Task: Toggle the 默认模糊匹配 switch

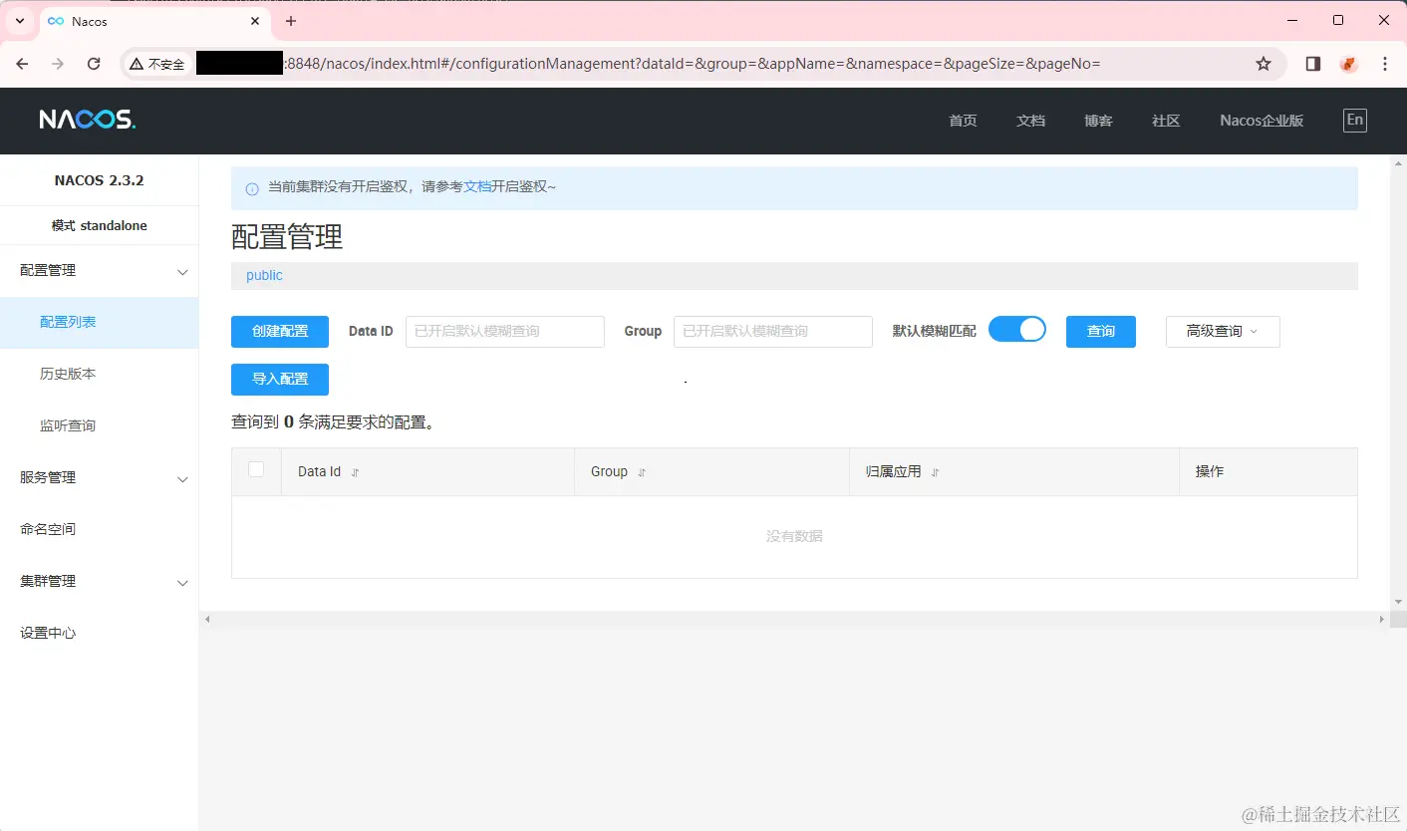Action: point(1017,330)
